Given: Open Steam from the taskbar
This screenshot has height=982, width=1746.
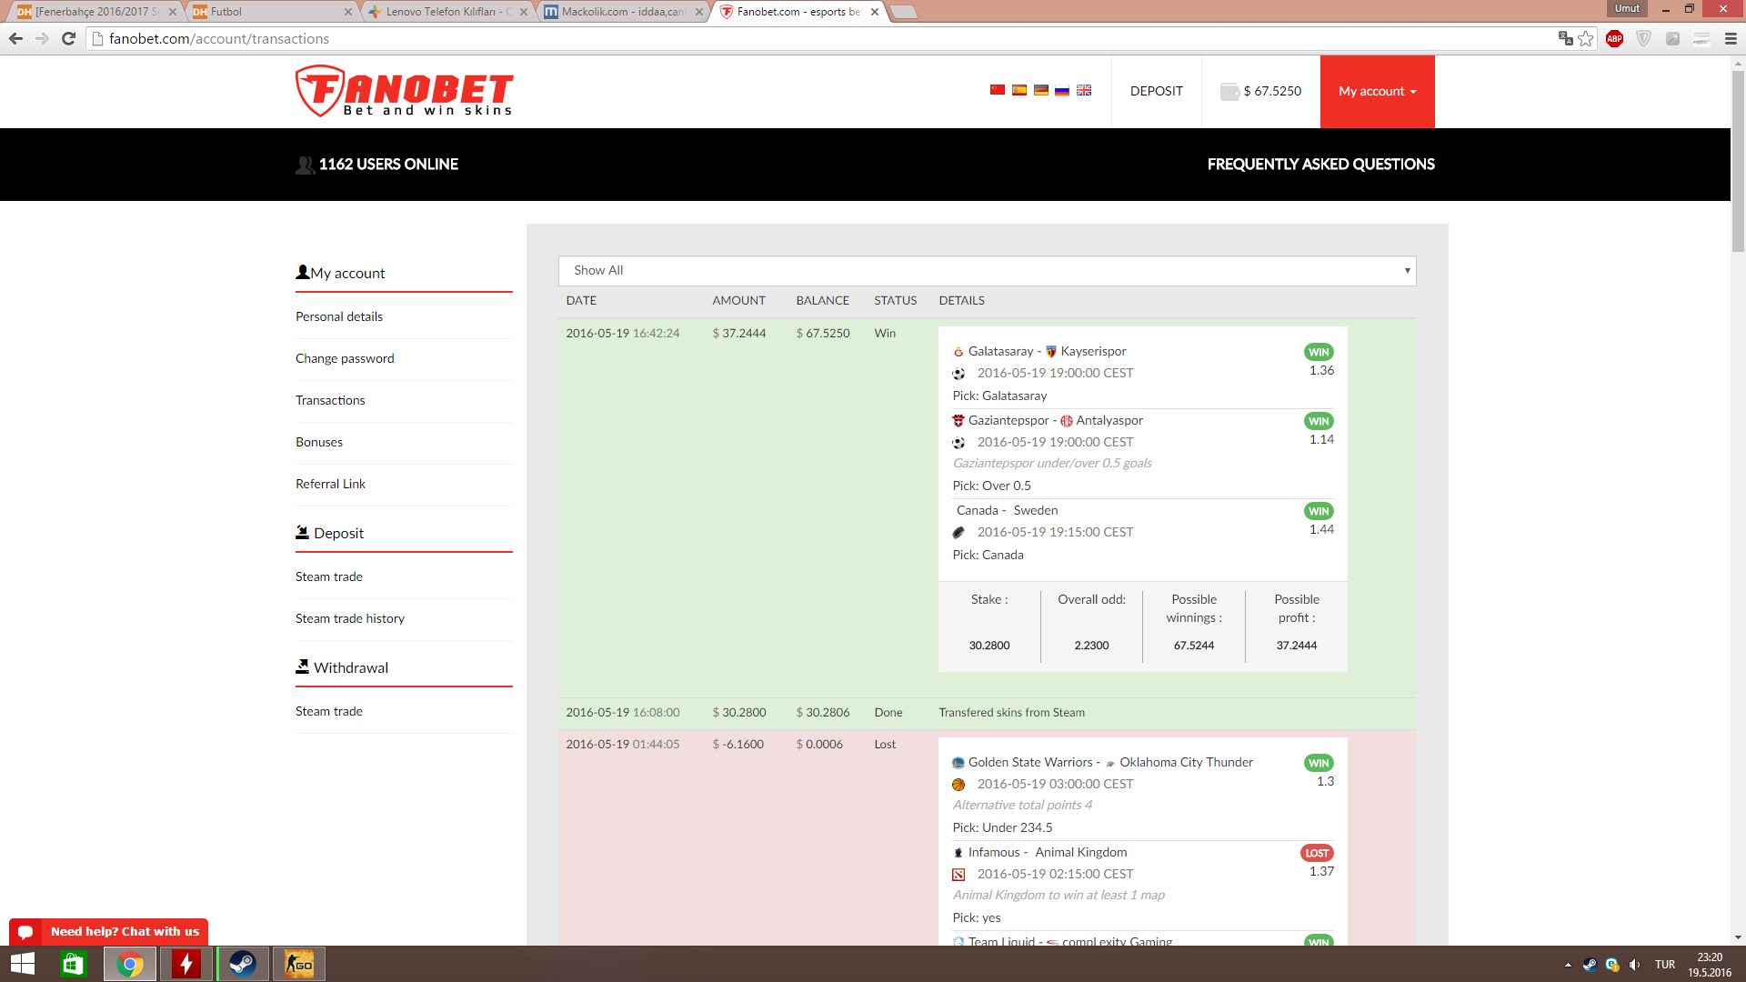Looking at the screenshot, I should coord(242,964).
